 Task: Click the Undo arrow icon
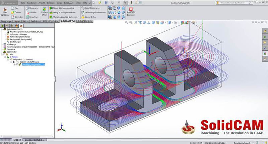(119, 3)
